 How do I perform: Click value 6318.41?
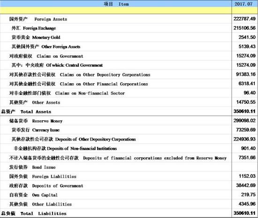click(x=247, y=84)
